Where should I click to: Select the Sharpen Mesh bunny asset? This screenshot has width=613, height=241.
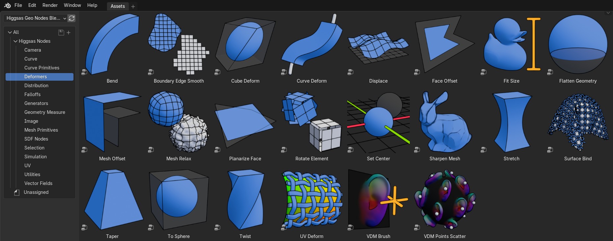(x=445, y=122)
